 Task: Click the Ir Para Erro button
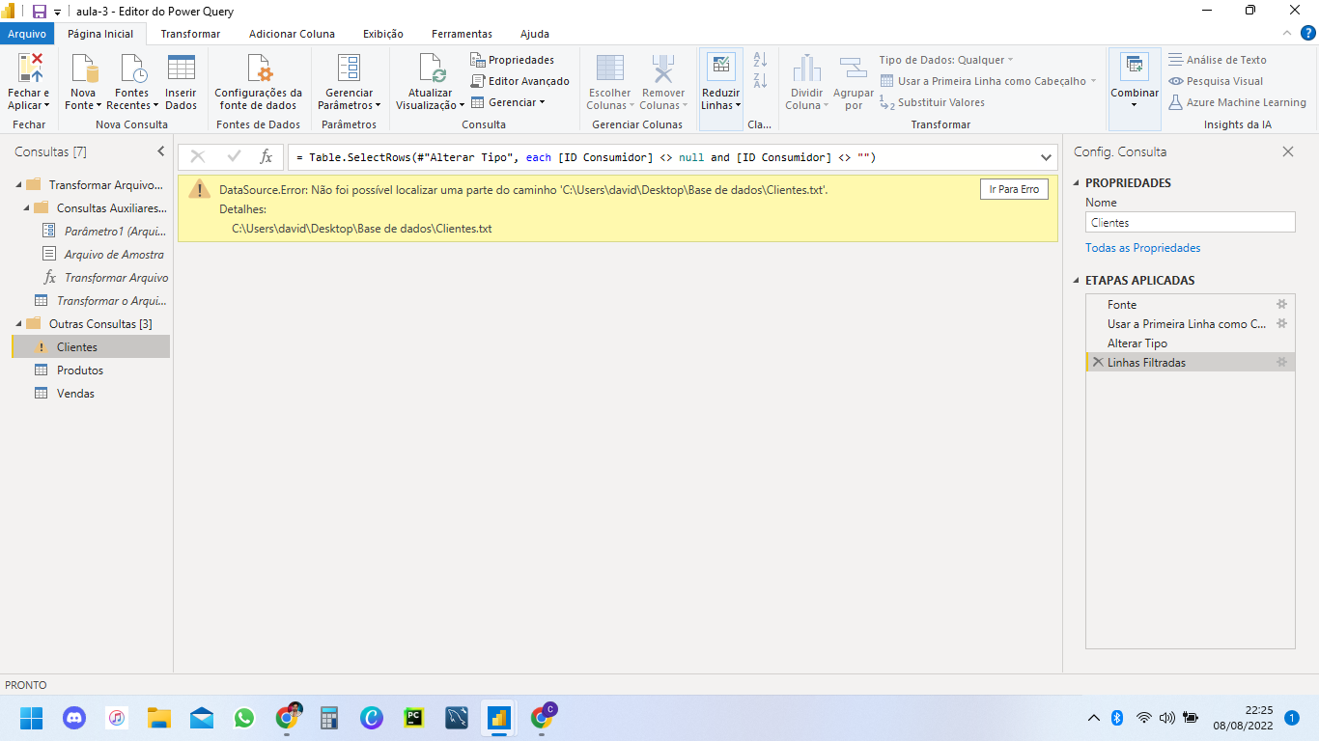(1014, 189)
